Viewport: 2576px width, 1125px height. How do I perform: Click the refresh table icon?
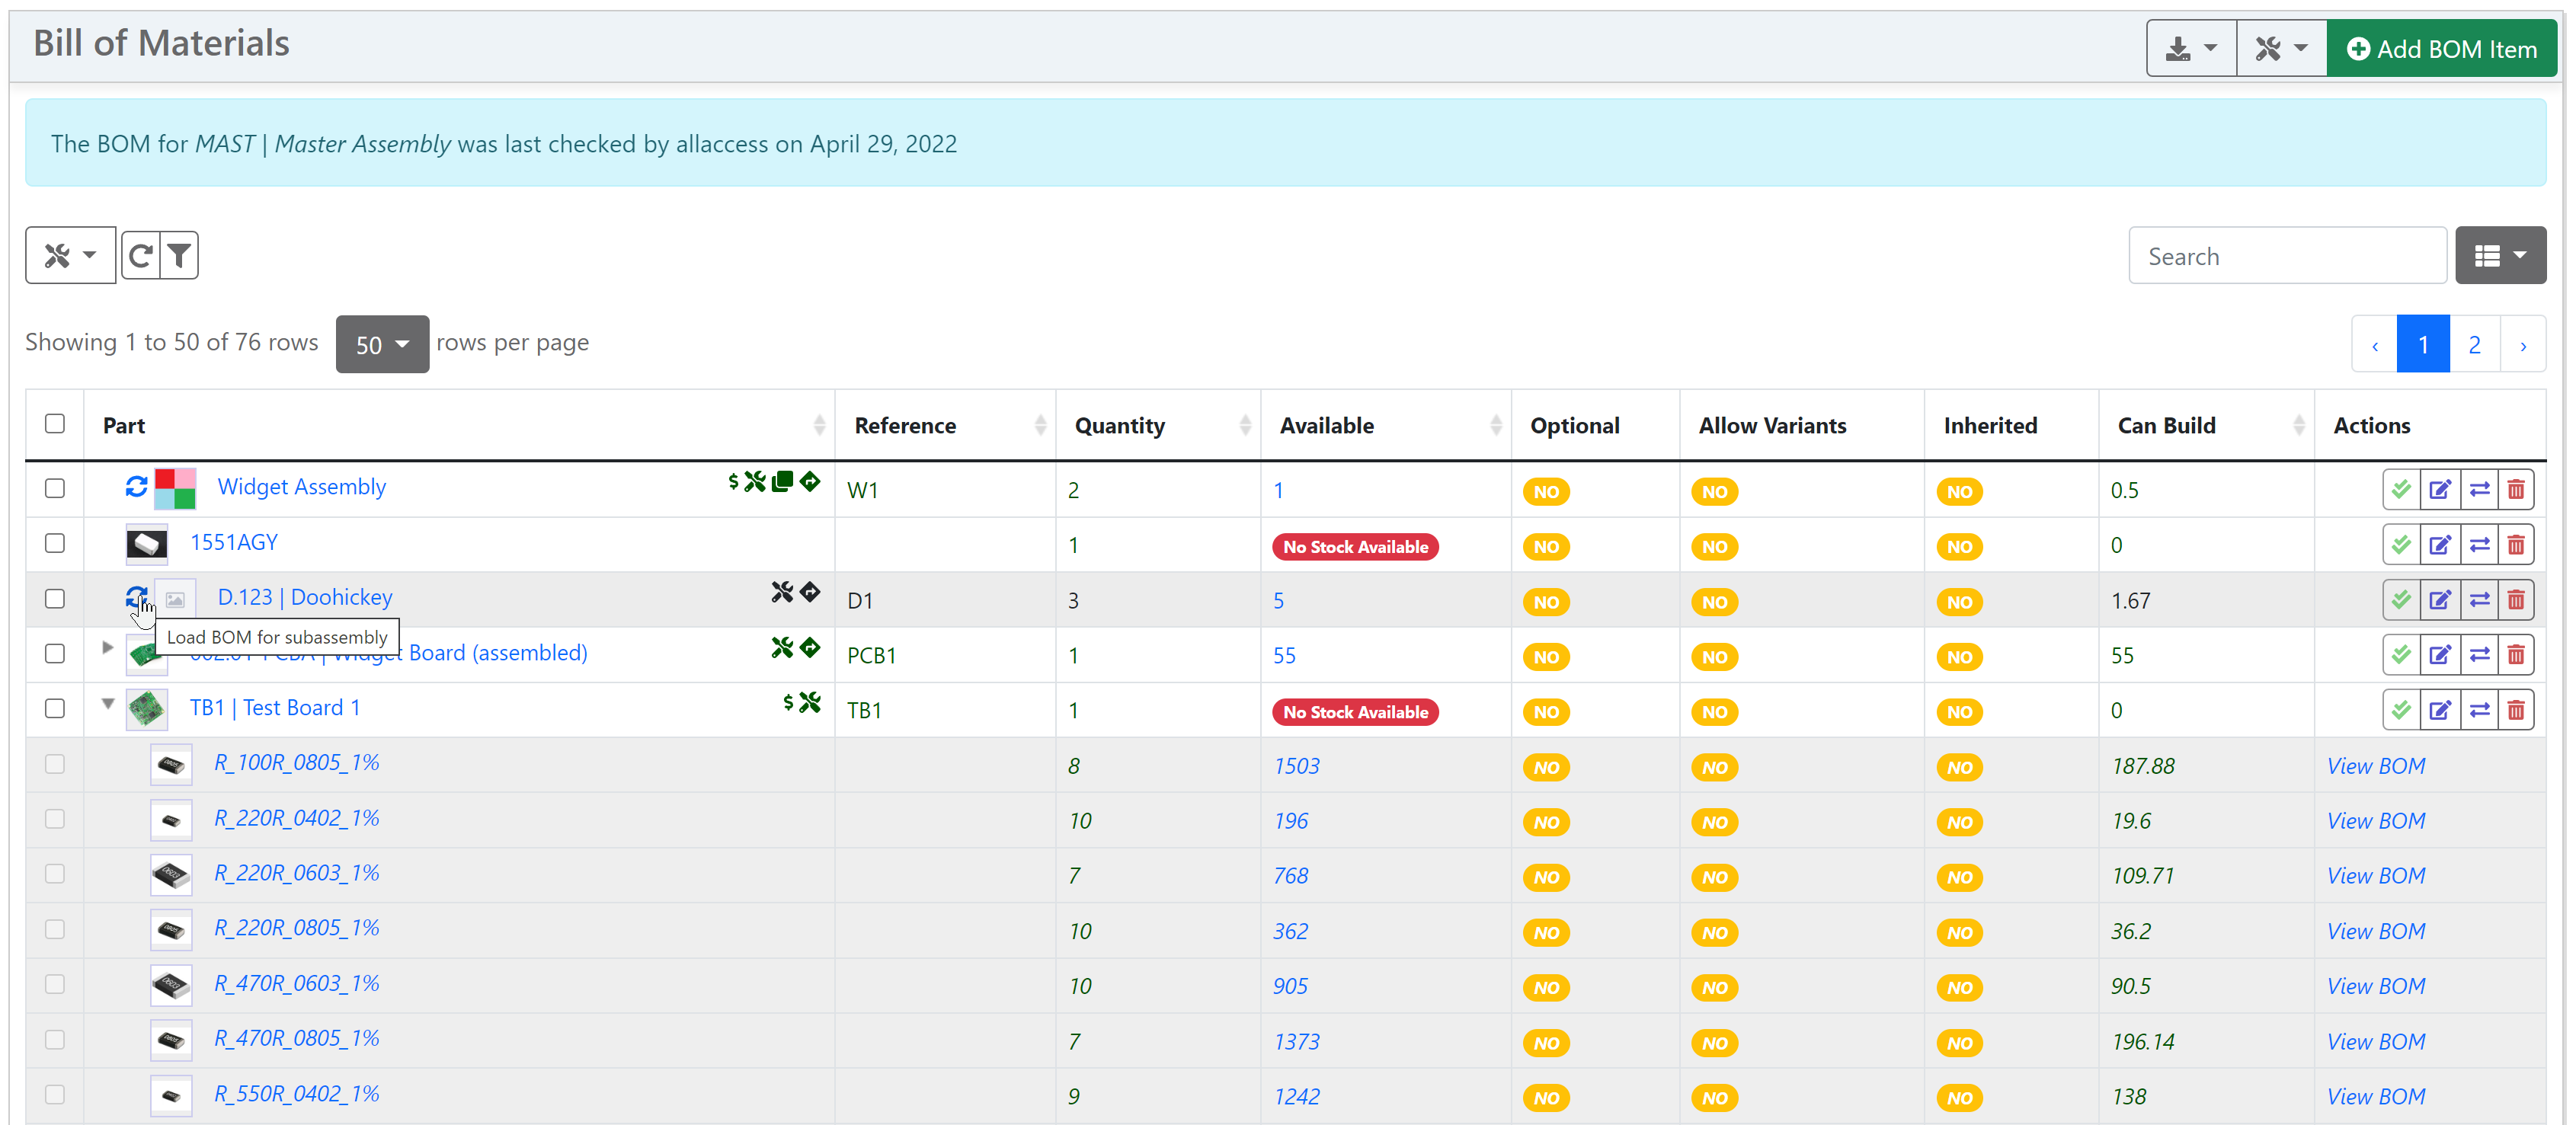coord(140,256)
